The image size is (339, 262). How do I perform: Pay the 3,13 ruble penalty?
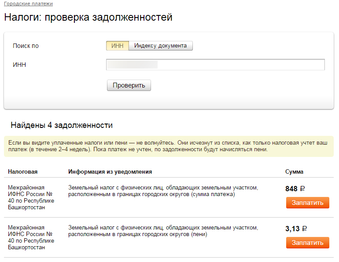[307, 243]
